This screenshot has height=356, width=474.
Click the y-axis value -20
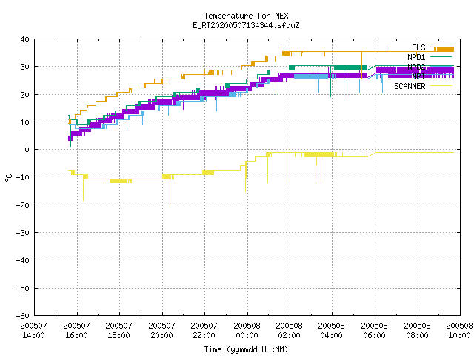tap(23, 205)
